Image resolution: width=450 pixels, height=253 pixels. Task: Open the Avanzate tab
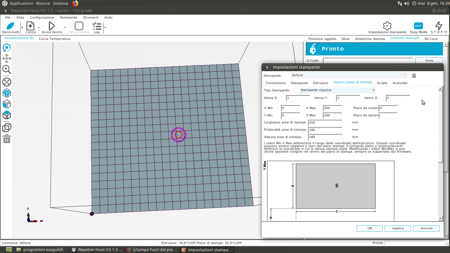pyautogui.click(x=400, y=83)
